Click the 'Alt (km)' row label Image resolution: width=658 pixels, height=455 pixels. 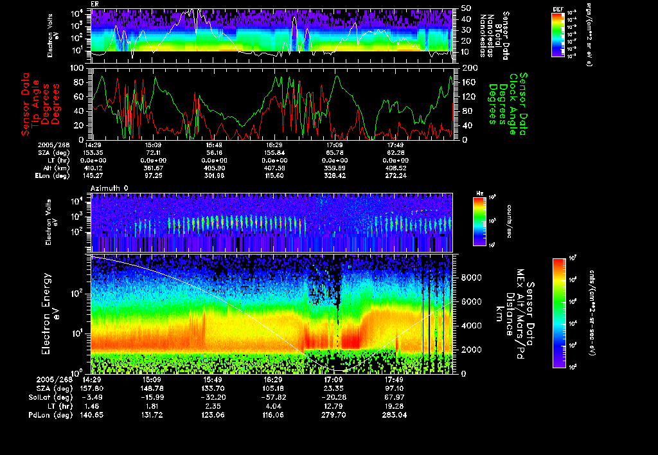click(x=56, y=168)
